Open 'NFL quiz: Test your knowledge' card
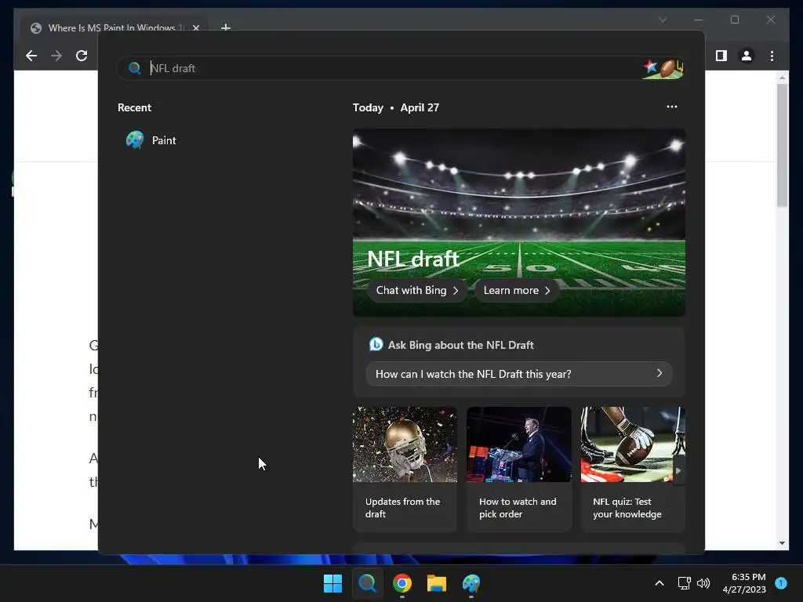803x602 pixels. pos(633,469)
